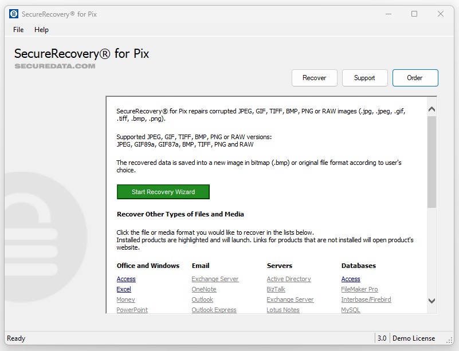Viewport: 459px width, 351px height.
Task: Open the MySQL recovery link
Action: (350, 310)
